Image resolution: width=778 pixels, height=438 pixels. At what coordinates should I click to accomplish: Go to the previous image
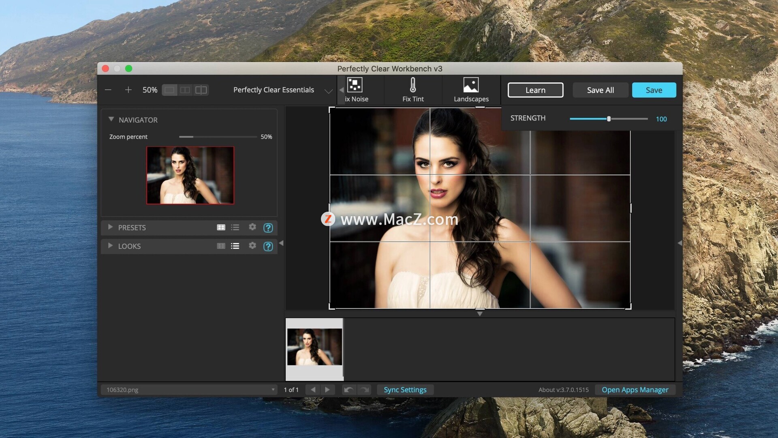313,390
